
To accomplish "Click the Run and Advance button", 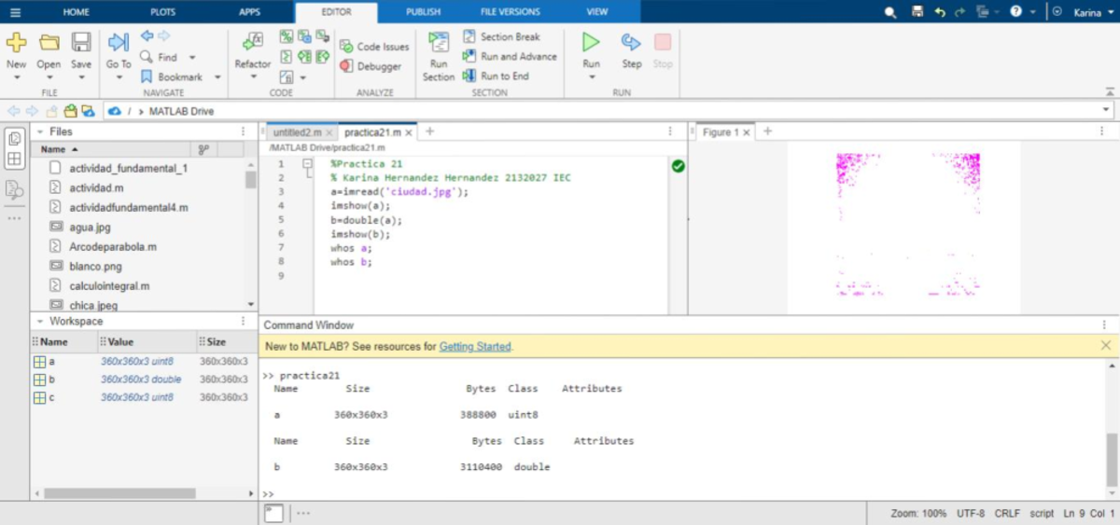I will (x=510, y=56).
